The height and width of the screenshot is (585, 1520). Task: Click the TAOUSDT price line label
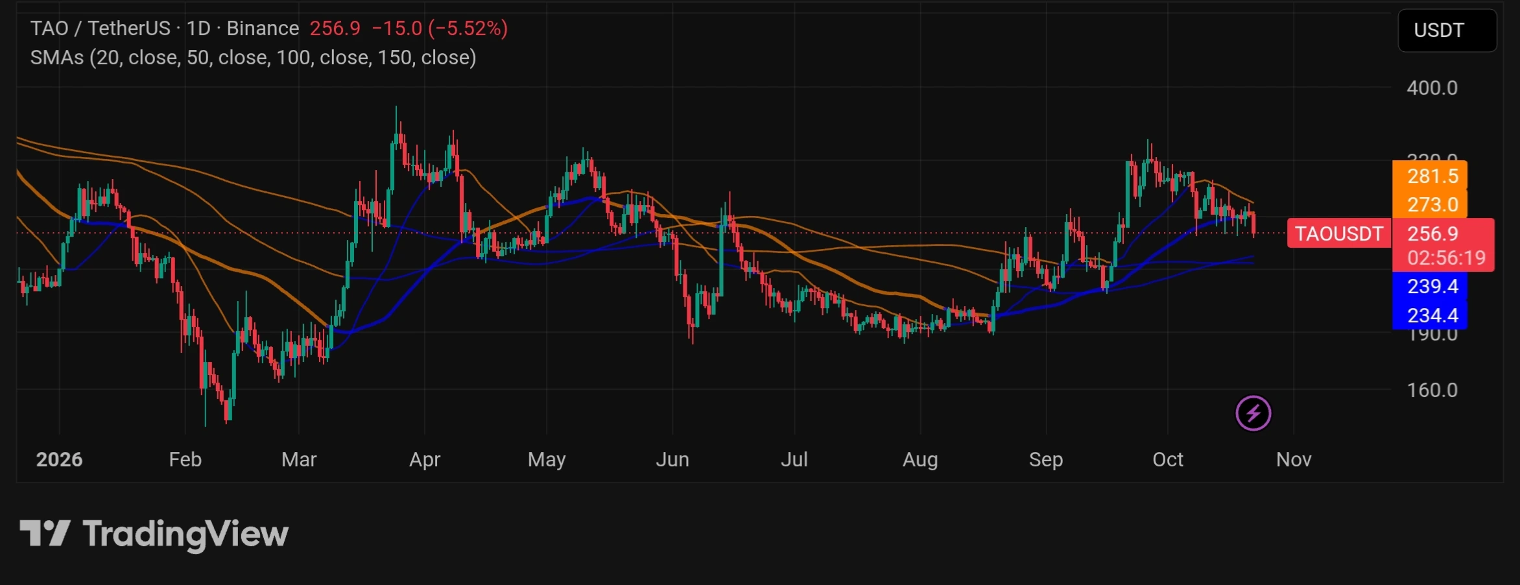click(x=1339, y=233)
